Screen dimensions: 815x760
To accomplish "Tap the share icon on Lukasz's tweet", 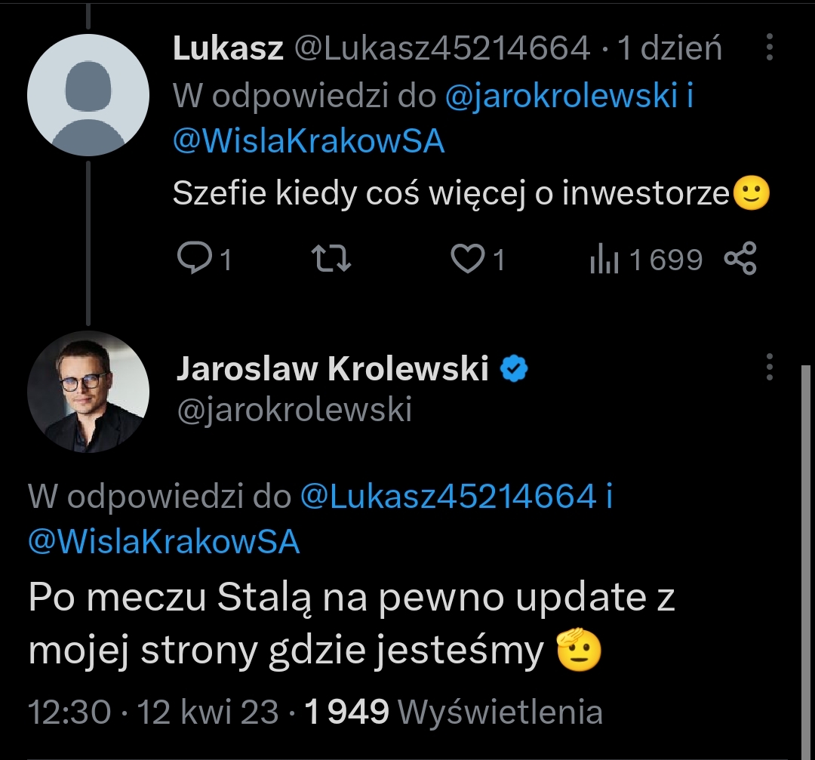I will pyautogui.click(x=740, y=260).
